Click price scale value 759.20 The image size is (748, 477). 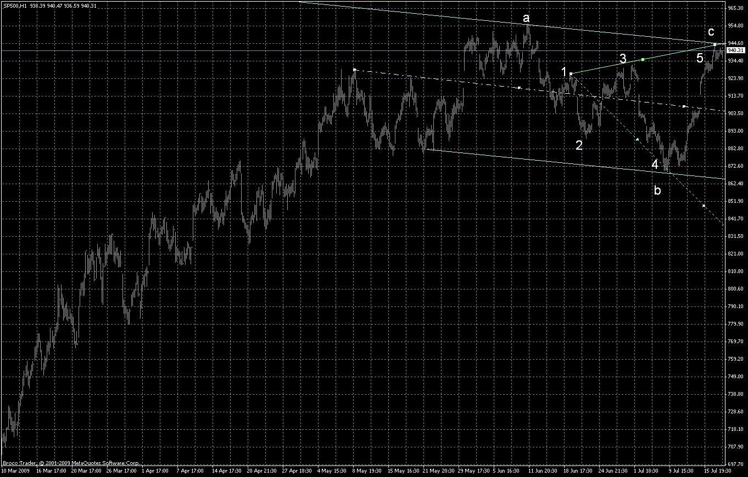(x=735, y=359)
